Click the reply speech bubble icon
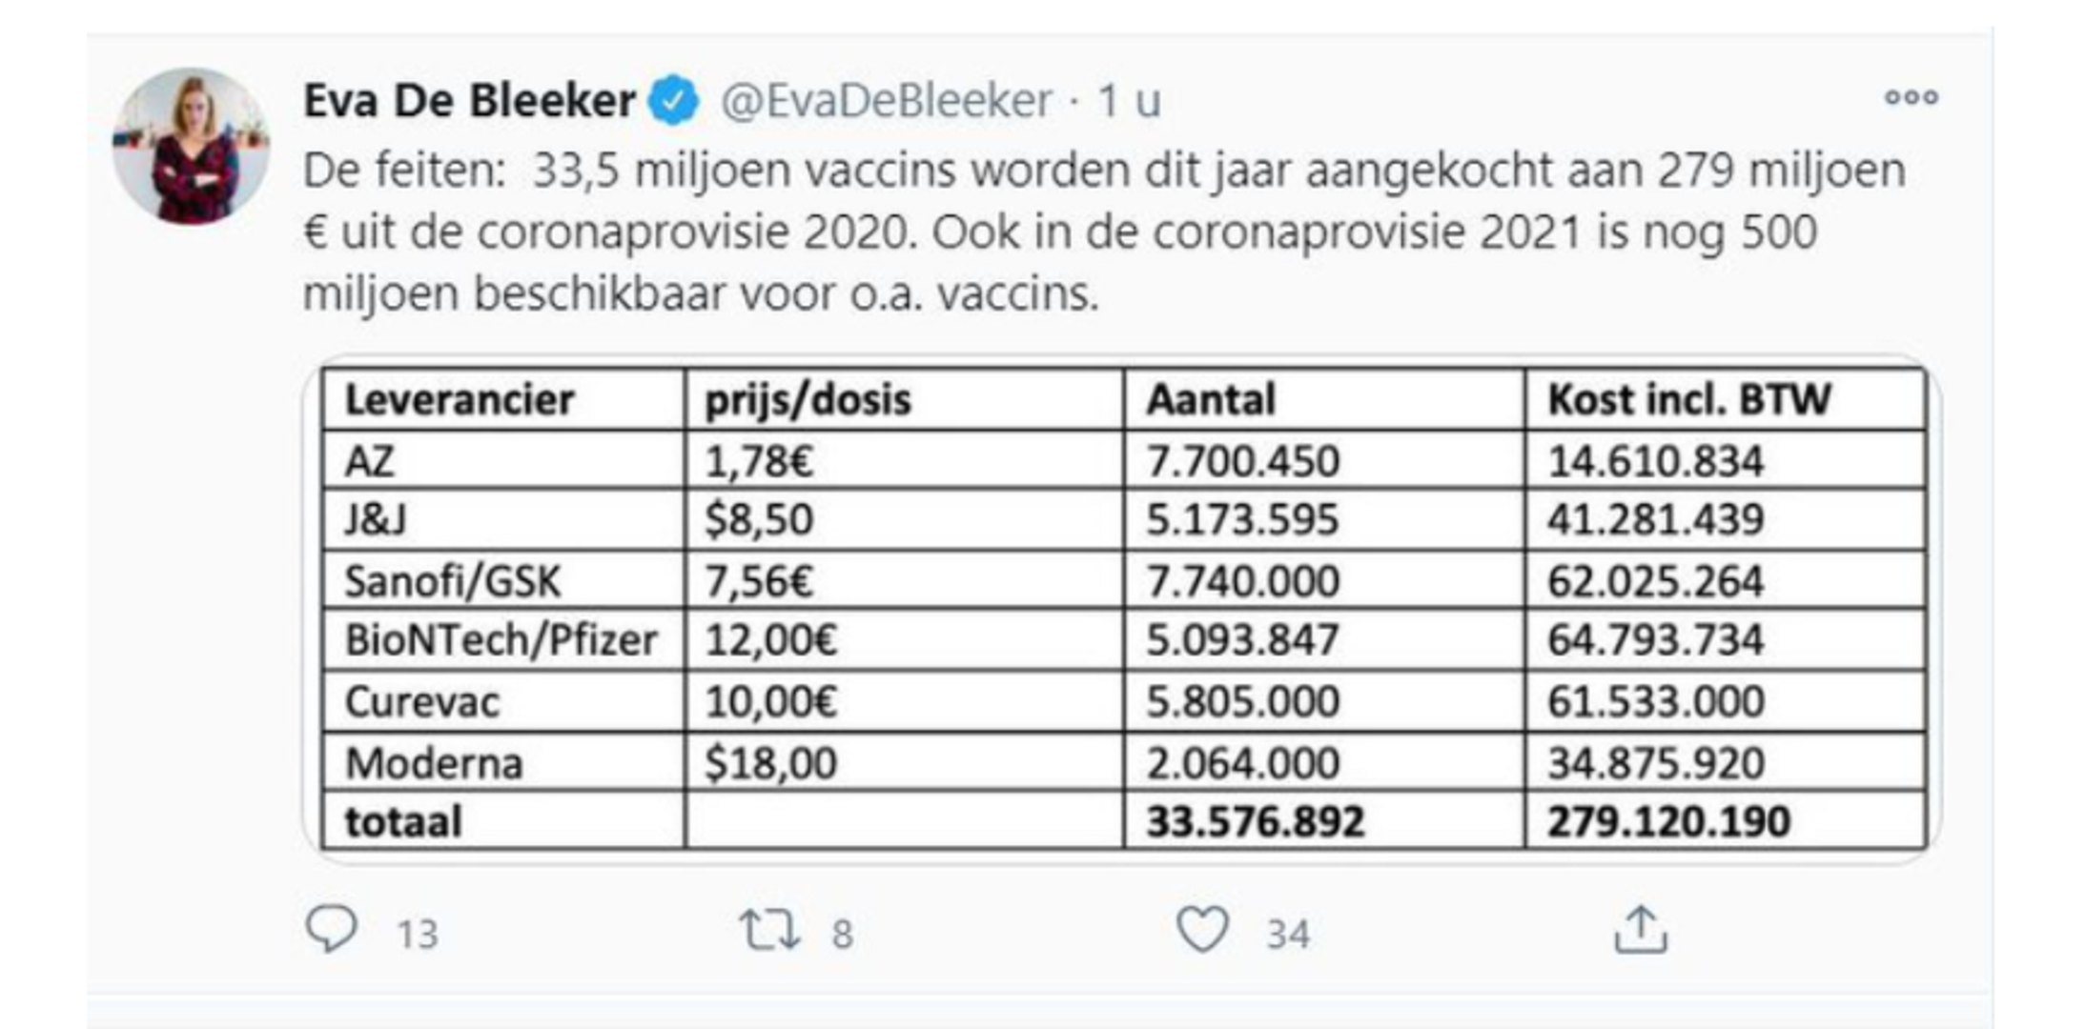This screenshot has height=1029, width=2086. pyautogui.click(x=331, y=928)
